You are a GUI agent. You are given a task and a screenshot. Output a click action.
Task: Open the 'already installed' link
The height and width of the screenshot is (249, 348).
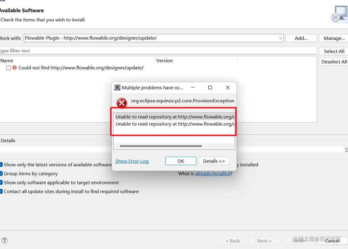tap(212, 173)
